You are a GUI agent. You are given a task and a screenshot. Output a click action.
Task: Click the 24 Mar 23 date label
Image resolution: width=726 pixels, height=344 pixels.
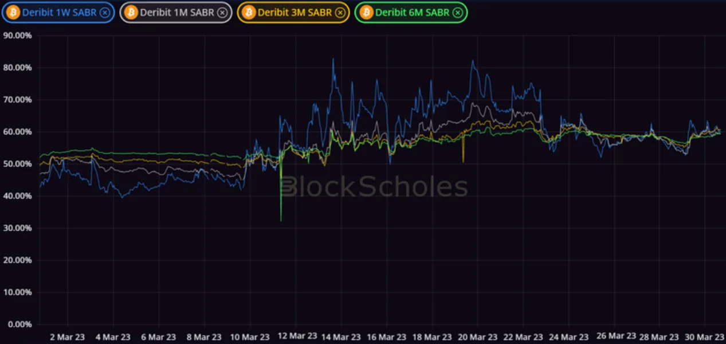point(568,337)
